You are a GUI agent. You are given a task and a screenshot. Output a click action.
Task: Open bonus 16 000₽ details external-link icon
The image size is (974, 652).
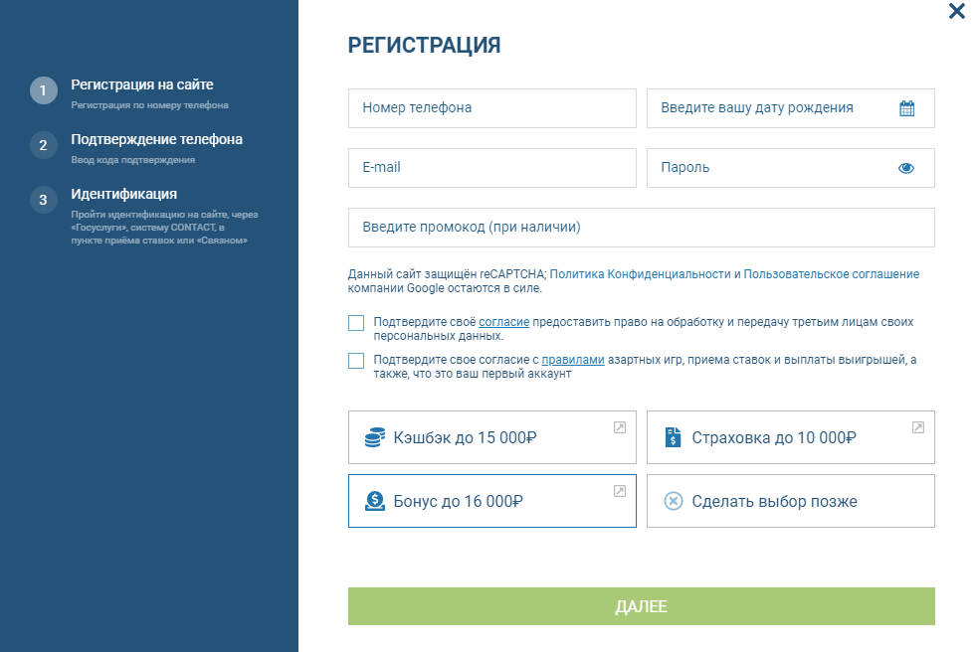(619, 491)
